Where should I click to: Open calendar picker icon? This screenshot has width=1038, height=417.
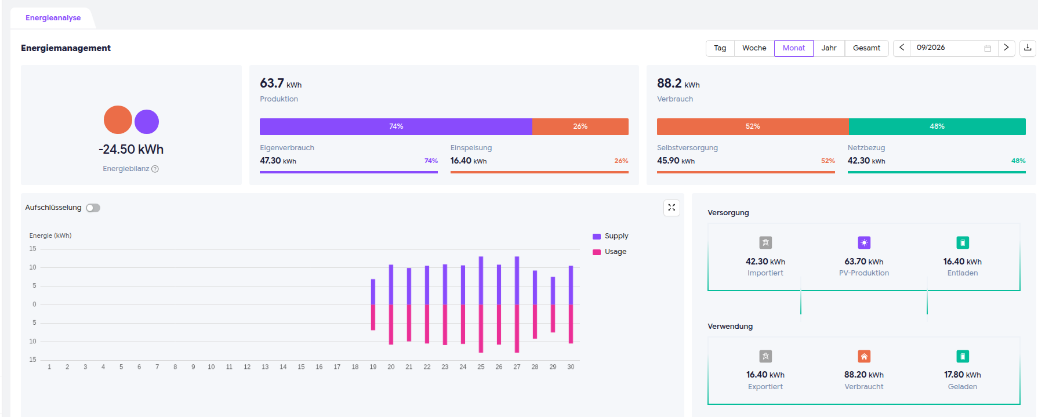(x=988, y=48)
